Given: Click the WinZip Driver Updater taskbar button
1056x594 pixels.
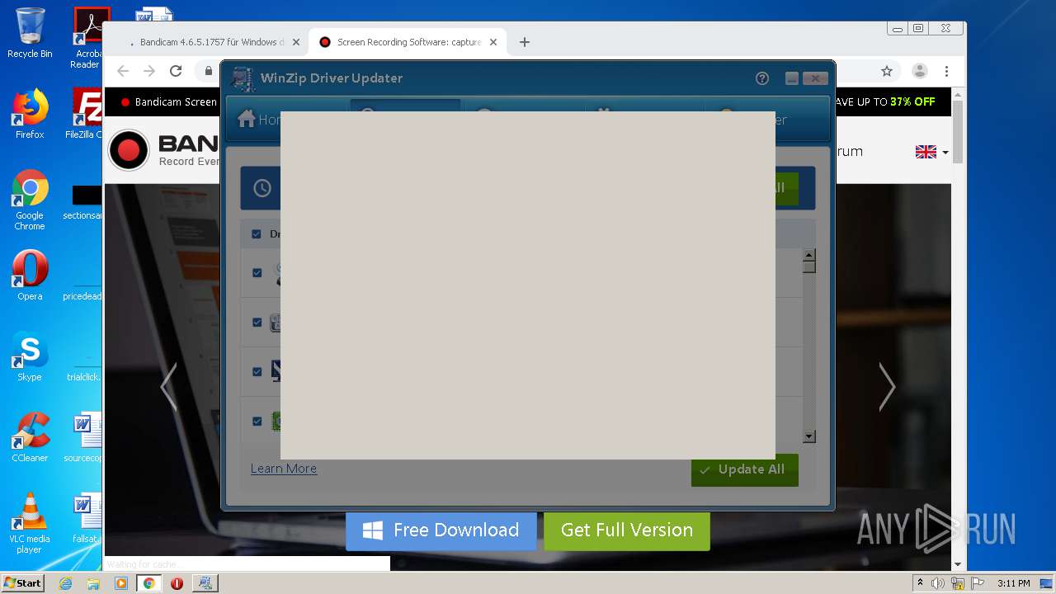Looking at the screenshot, I should coord(205,583).
